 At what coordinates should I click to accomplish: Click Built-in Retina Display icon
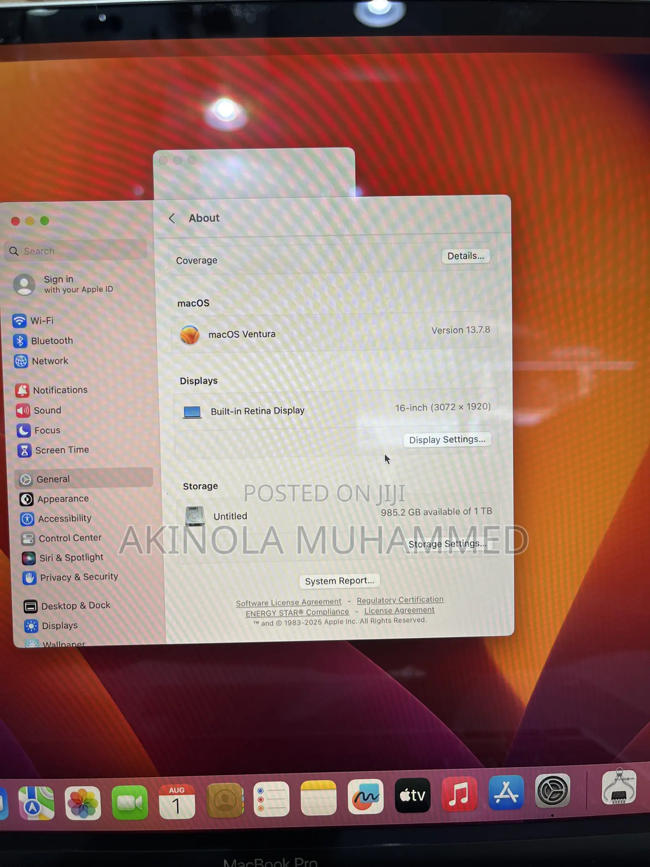tap(192, 412)
